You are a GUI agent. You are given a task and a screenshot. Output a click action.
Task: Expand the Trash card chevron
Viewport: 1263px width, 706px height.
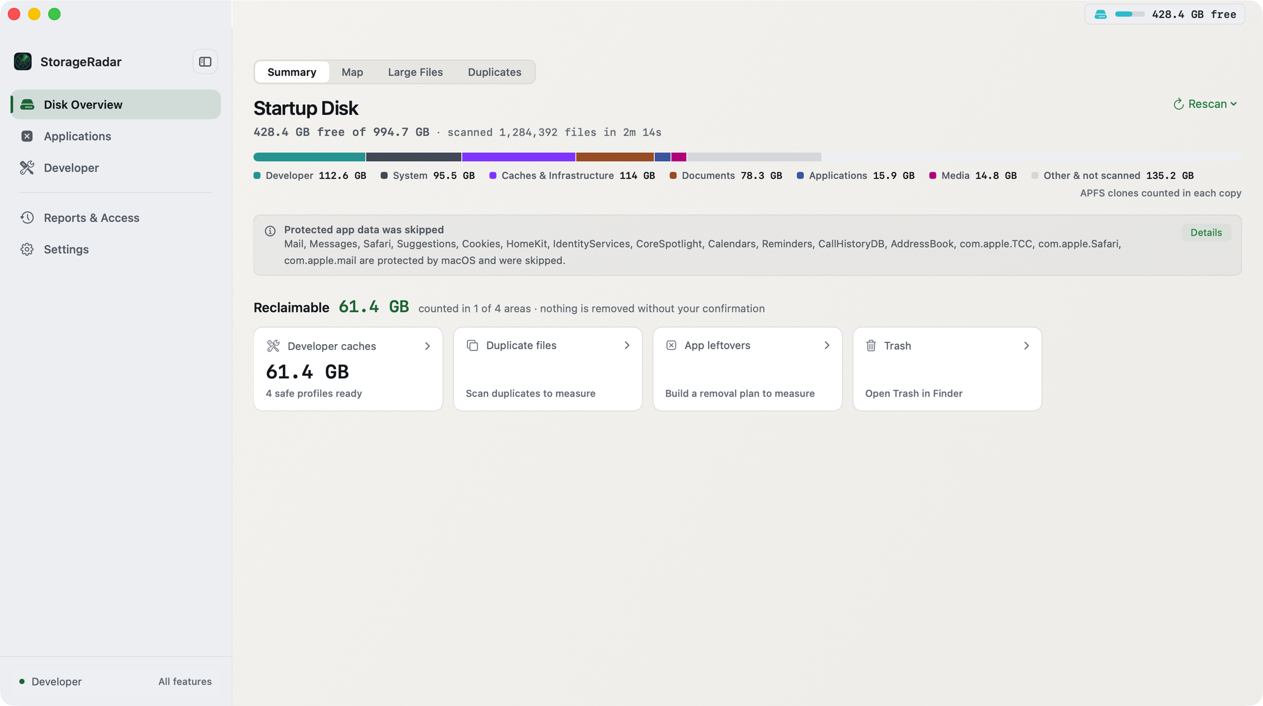click(x=1026, y=345)
